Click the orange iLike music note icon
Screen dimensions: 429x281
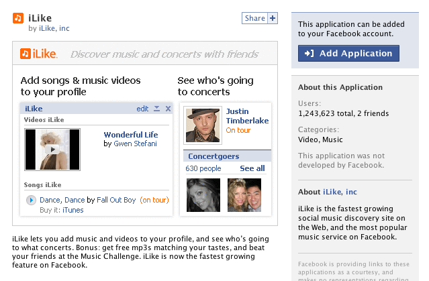point(18,18)
